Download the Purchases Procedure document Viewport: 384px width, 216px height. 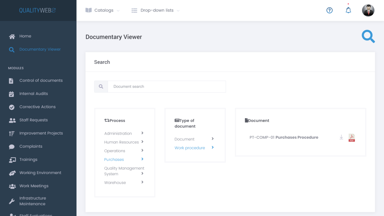[341, 137]
